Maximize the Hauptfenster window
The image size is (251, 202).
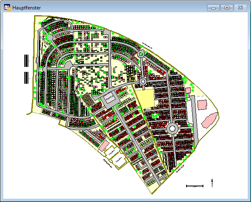click(226, 7)
